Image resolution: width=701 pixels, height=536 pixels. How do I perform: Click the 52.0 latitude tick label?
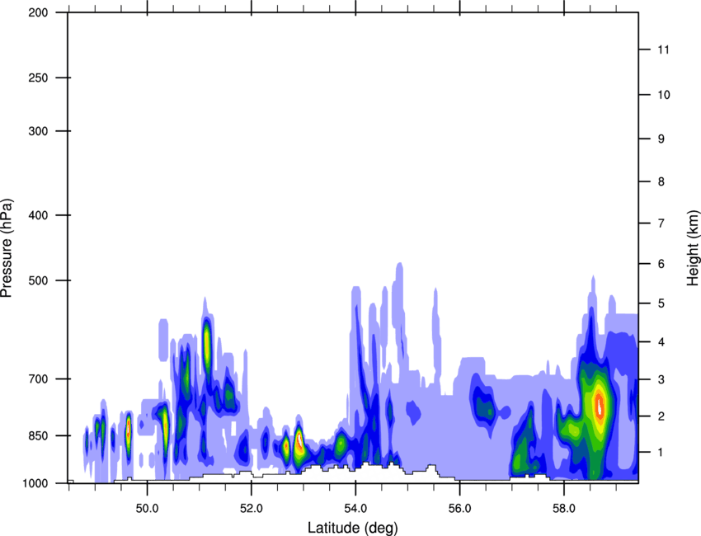coord(252,508)
